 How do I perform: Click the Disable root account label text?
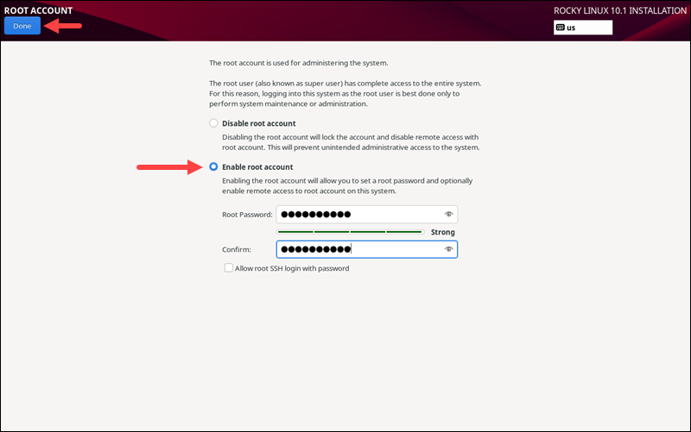[x=258, y=123]
